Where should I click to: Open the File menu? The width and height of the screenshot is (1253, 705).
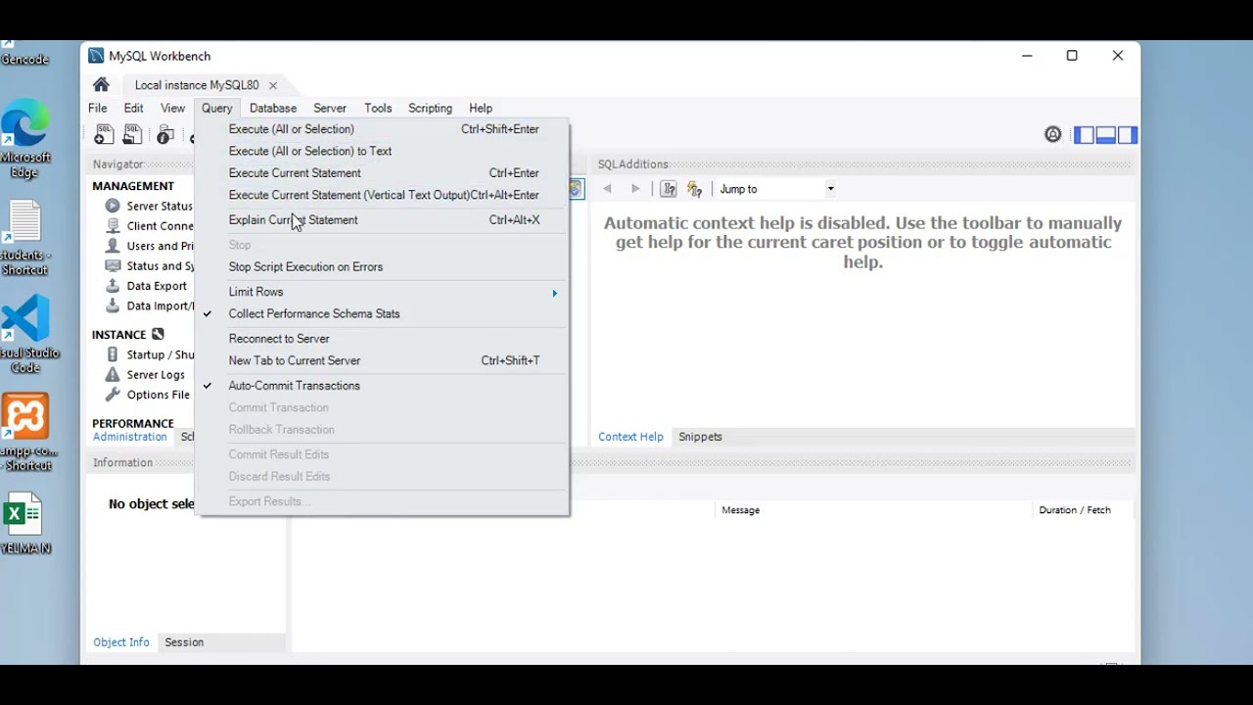pos(98,109)
